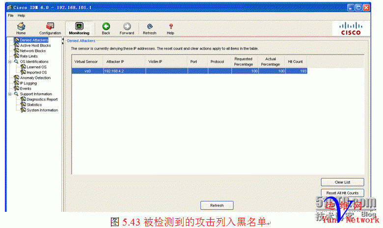Open Anomaly Detection in the tree
Image resolution: width=383 pixels, height=228 pixels.
[35, 78]
